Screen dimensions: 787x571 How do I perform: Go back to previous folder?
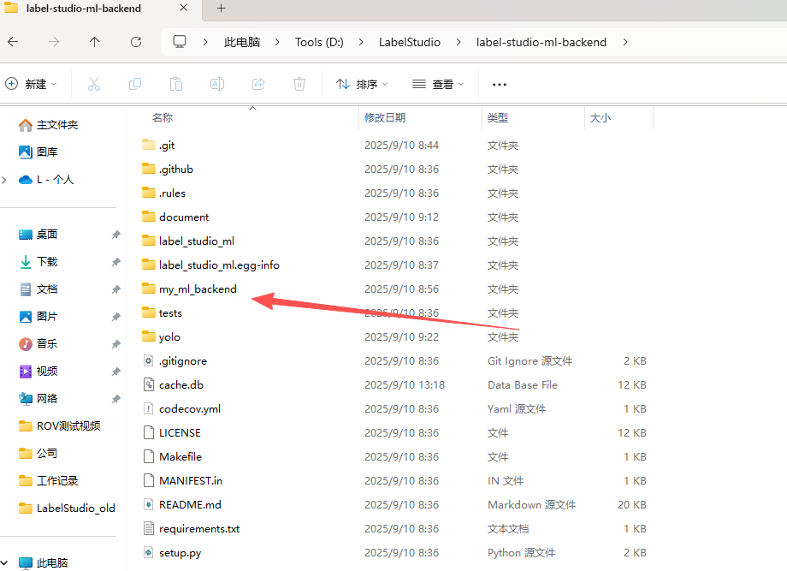pos(13,42)
